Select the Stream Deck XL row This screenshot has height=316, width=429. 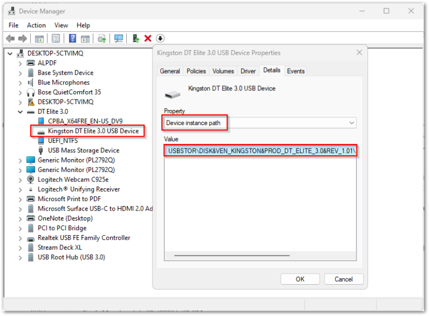tap(60, 247)
